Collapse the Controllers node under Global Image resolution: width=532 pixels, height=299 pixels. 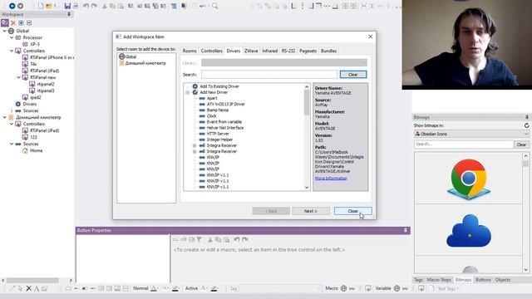point(12,51)
